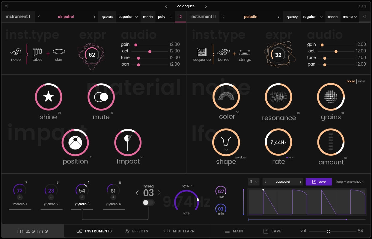Click the AAS logo at top right
This screenshot has width=372, height=239.
[x=362, y=6]
